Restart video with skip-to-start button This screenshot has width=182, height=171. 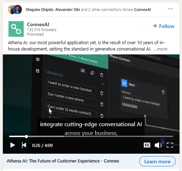click(24, 145)
